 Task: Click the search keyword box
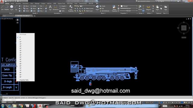[x=146, y=1]
